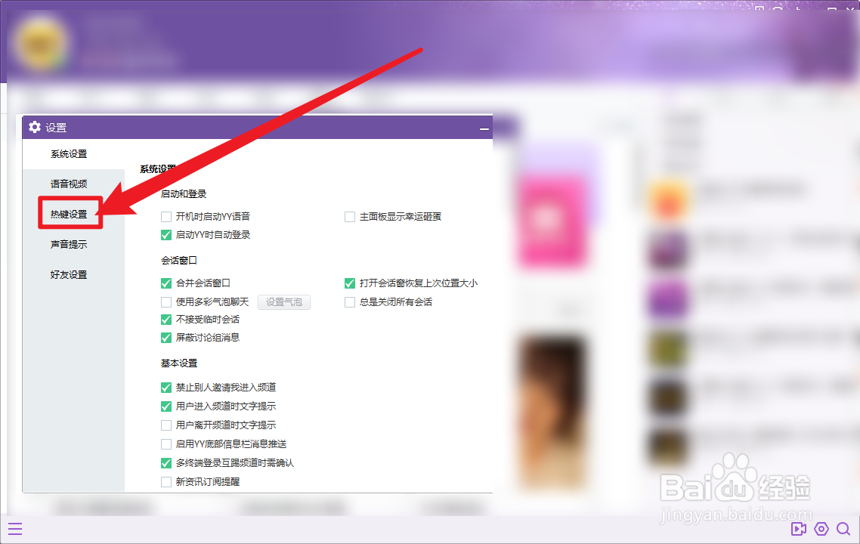Open tools via the hexagon icon in bottom toolbar
This screenshot has width=860, height=544.
click(821, 529)
